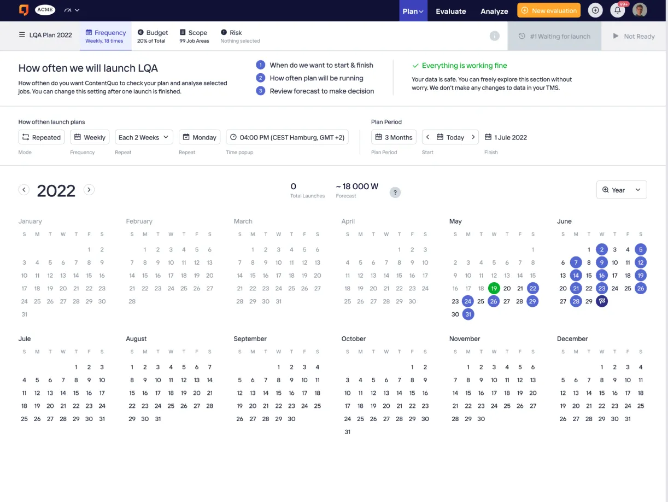Screen dimensions: 668x502
Task: Click the forecast question mark help icon
Action: coord(395,192)
